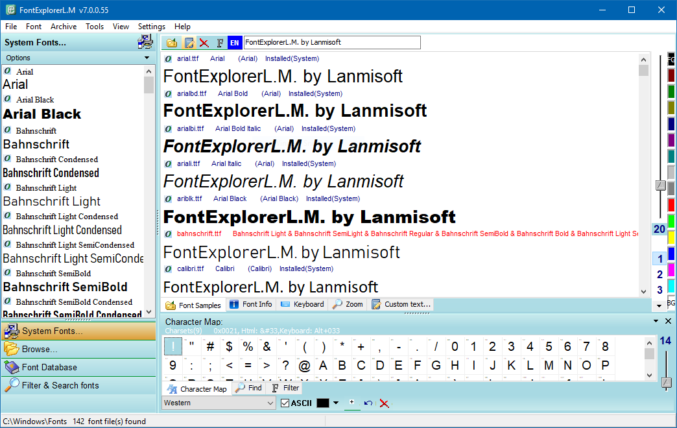Viewport: 677px width, 428px height.
Task: Pick the dark red swatch in palette
Action: (x=671, y=75)
